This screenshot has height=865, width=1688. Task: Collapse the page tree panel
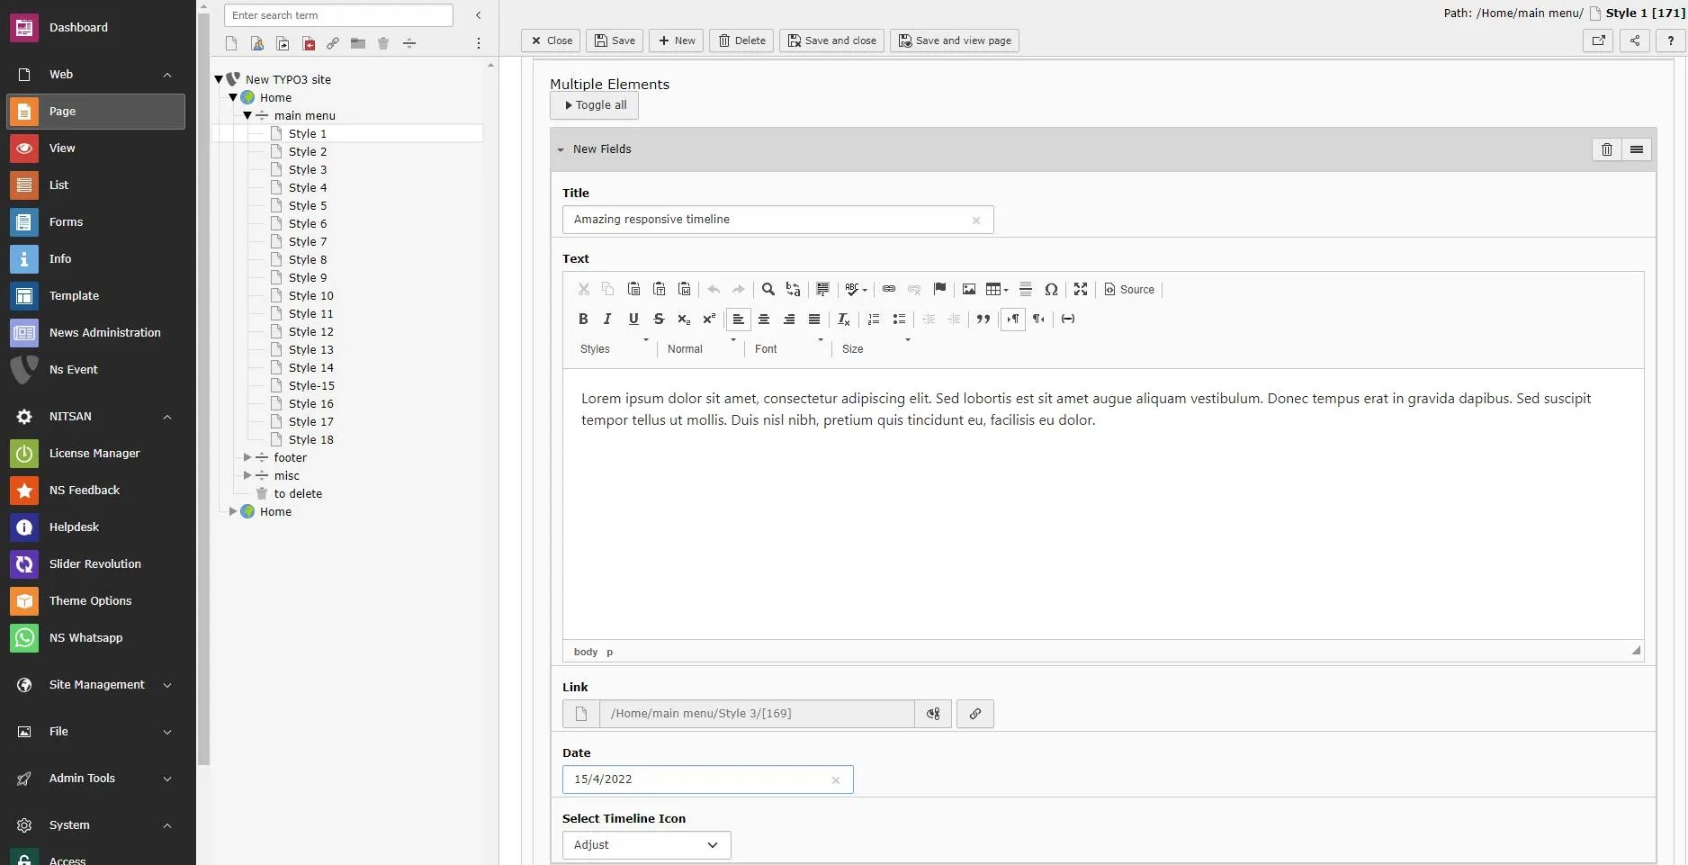coord(479,15)
